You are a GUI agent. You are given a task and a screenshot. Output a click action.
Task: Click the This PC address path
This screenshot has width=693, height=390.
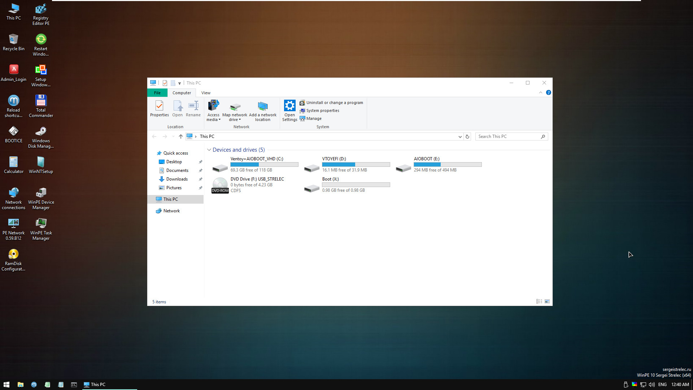coord(207,136)
